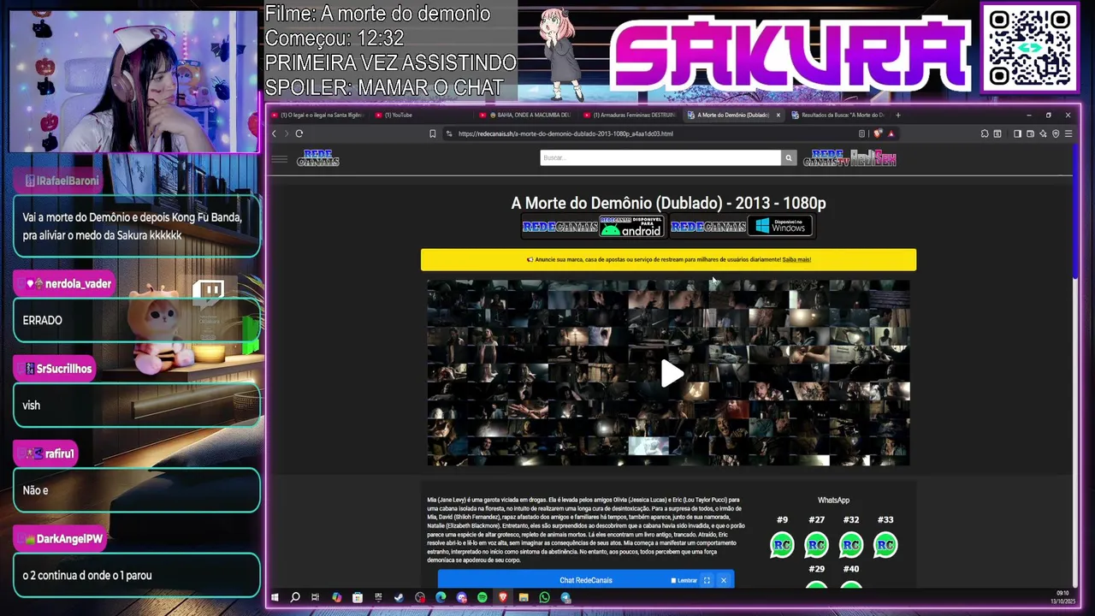1095x616 pixels.
Task: View site info icon beside URL
Action: (x=449, y=133)
